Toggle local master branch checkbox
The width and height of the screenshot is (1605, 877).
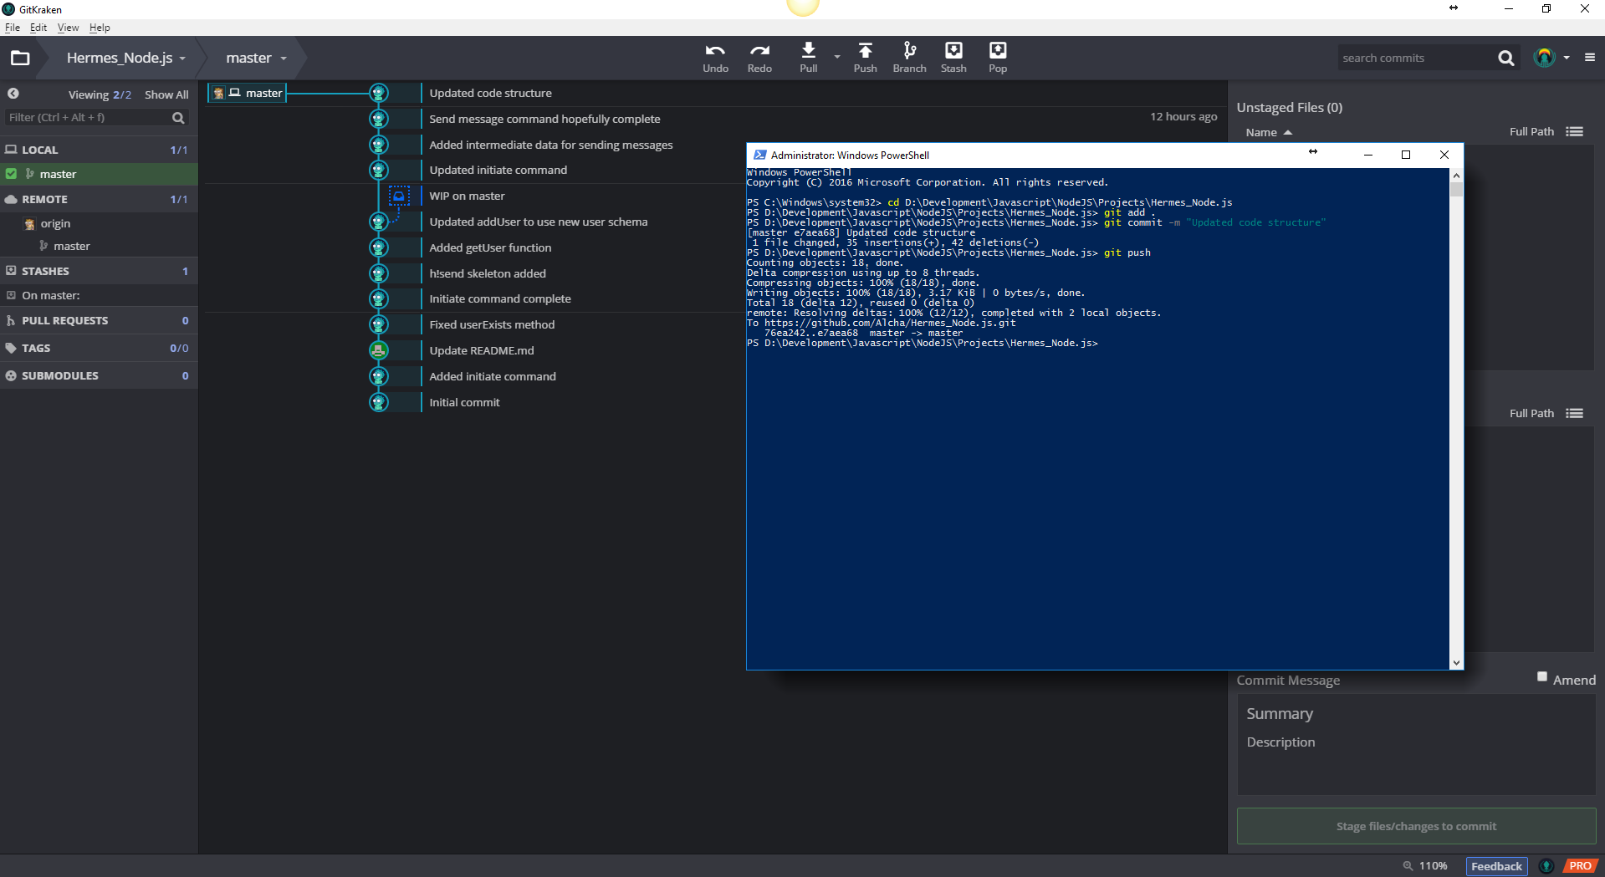coord(11,174)
